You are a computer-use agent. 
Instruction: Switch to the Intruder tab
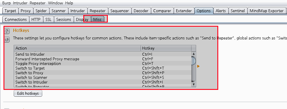point(78,11)
